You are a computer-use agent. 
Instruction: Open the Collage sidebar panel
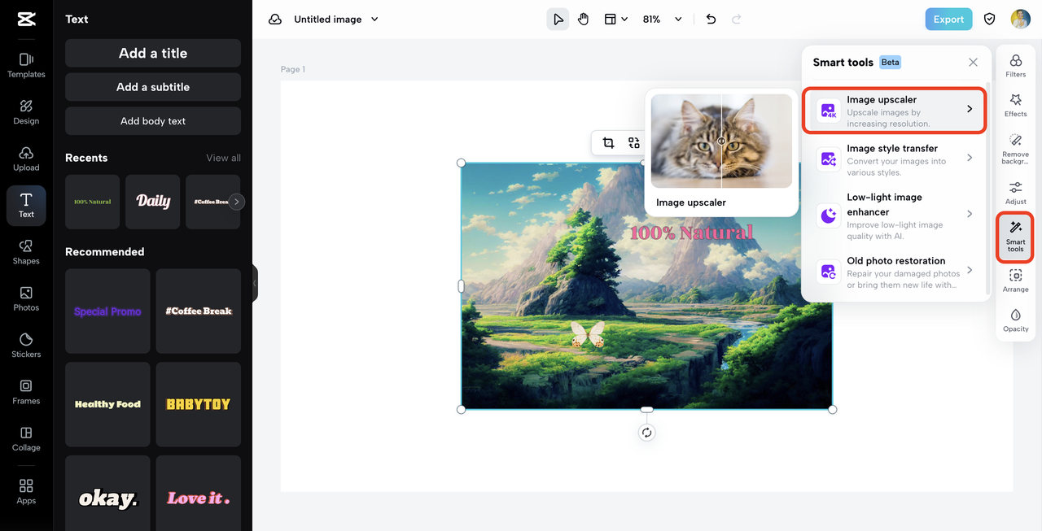click(26, 438)
